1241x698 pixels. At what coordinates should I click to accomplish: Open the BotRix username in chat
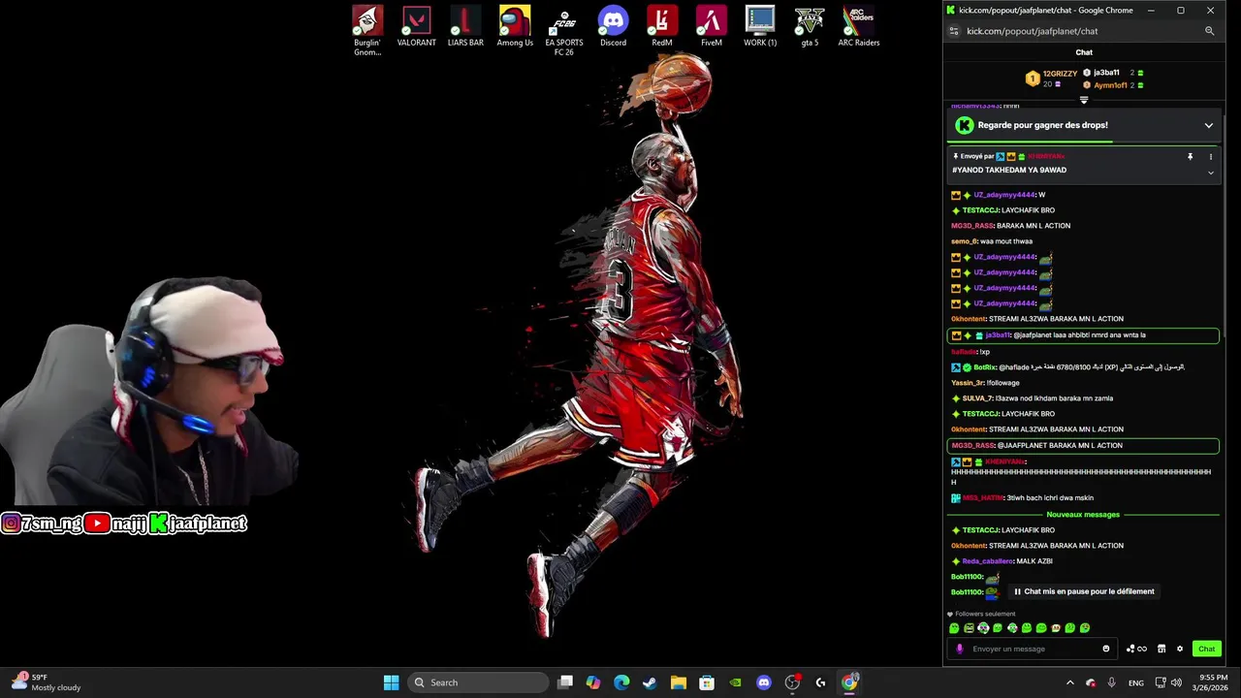pos(985,367)
